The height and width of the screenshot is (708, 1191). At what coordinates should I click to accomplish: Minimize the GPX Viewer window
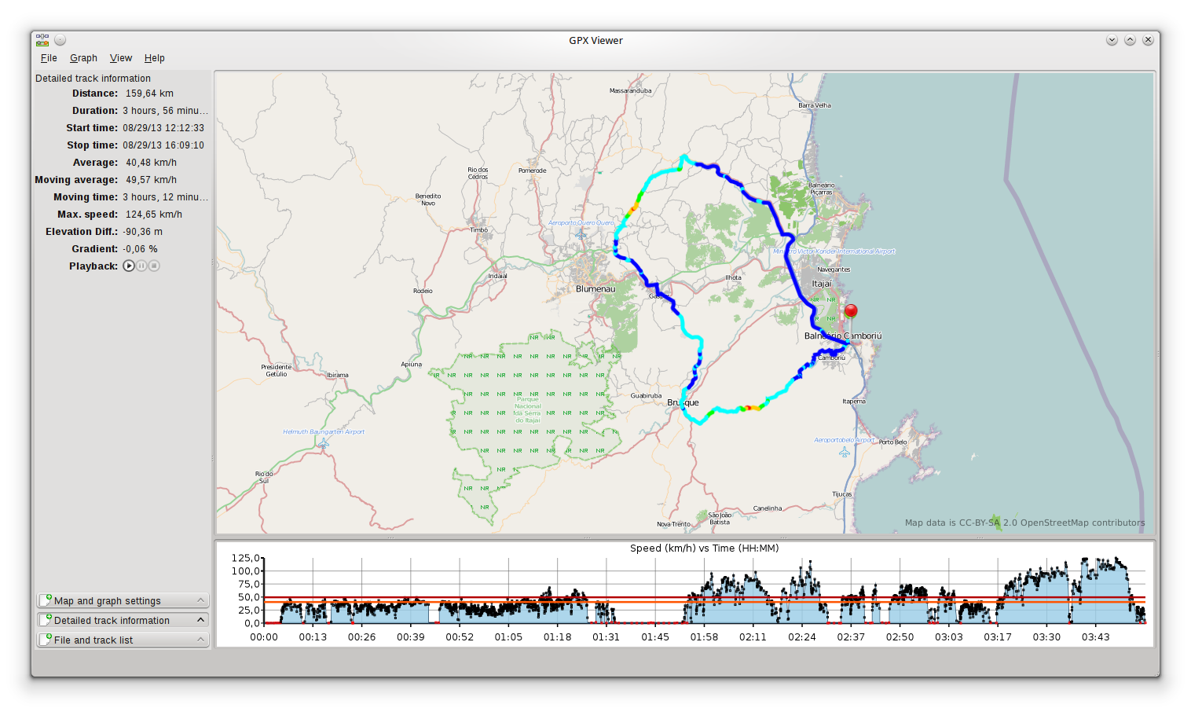pyautogui.click(x=1112, y=40)
